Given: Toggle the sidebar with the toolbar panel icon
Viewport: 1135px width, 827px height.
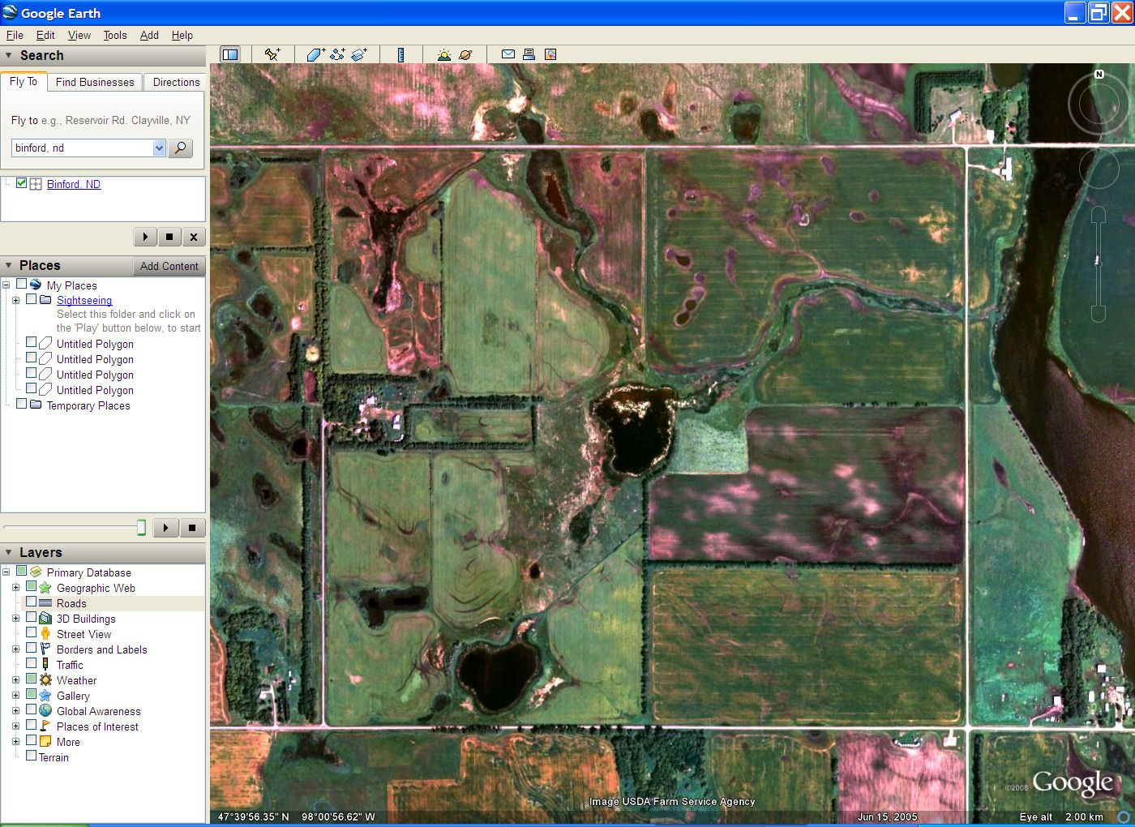Looking at the screenshot, I should click(230, 54).
